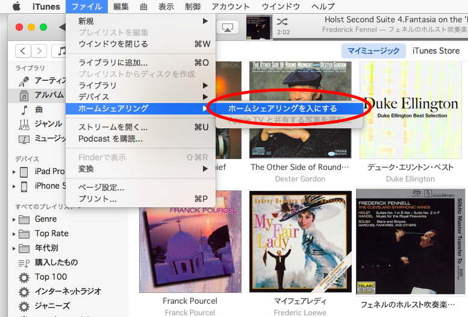468x317 pixels.
Task: Open the 表示 menu in the menu bar
Action: 166,6
